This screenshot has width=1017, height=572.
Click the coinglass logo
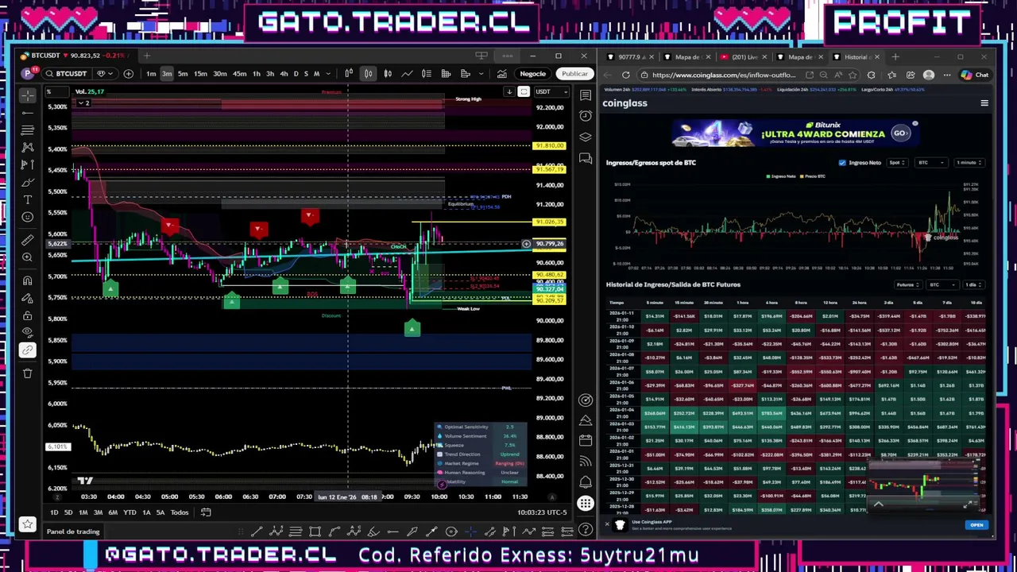[x=625, y=103]
